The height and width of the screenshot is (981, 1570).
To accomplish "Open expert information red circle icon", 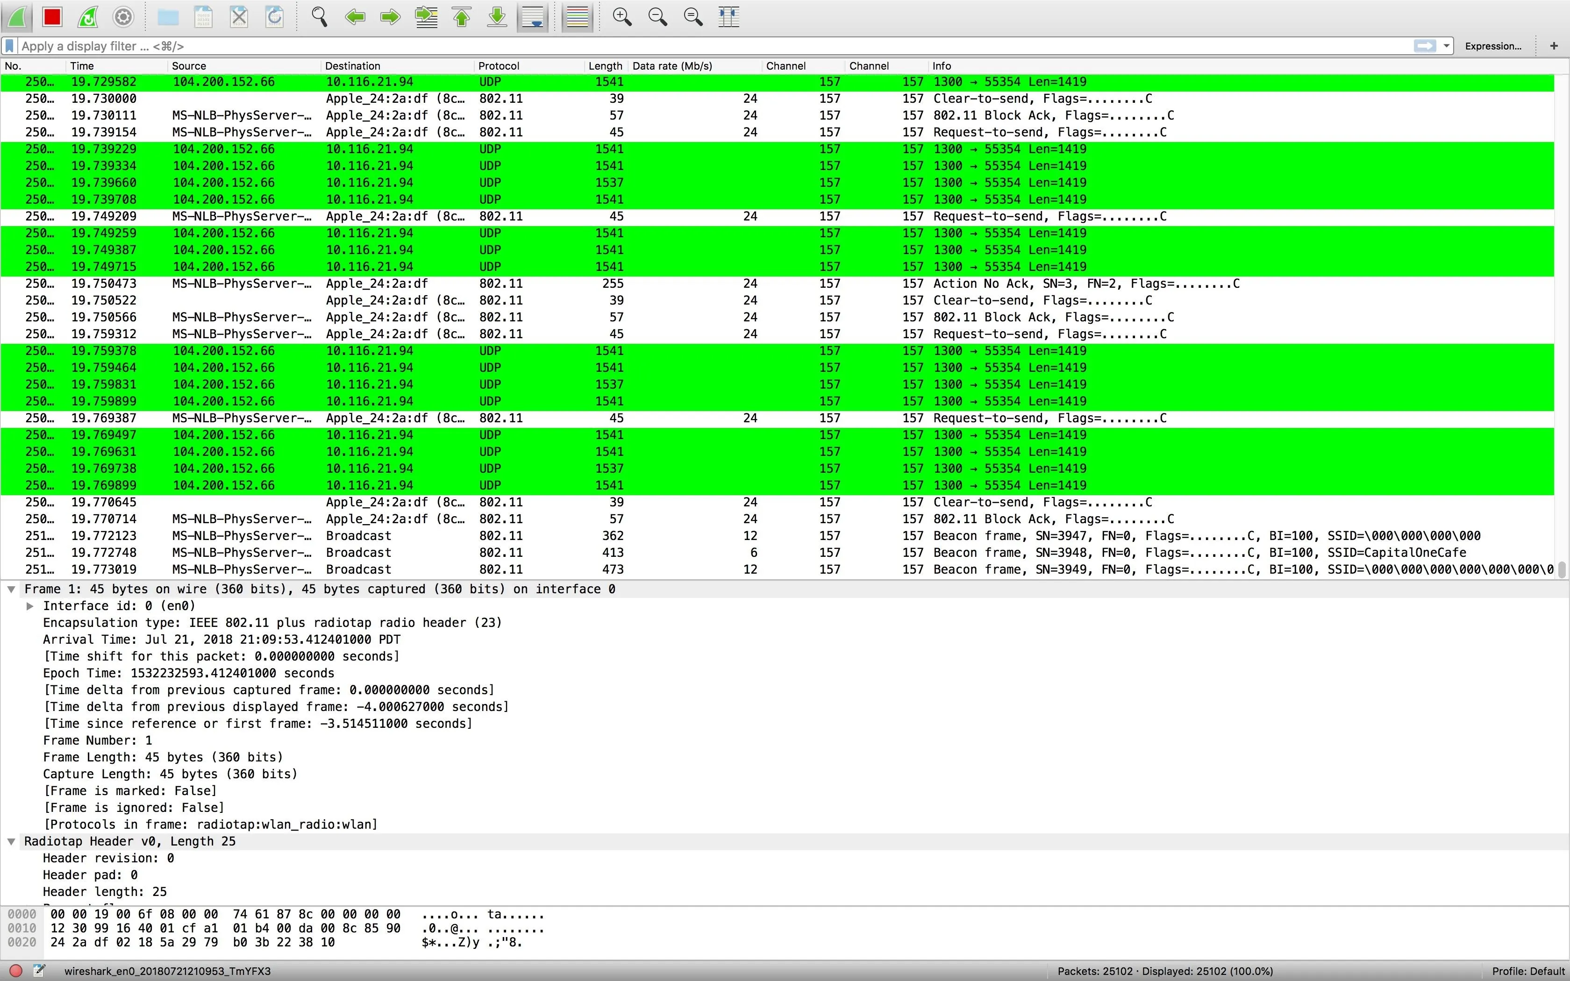I will click(16, 971).
